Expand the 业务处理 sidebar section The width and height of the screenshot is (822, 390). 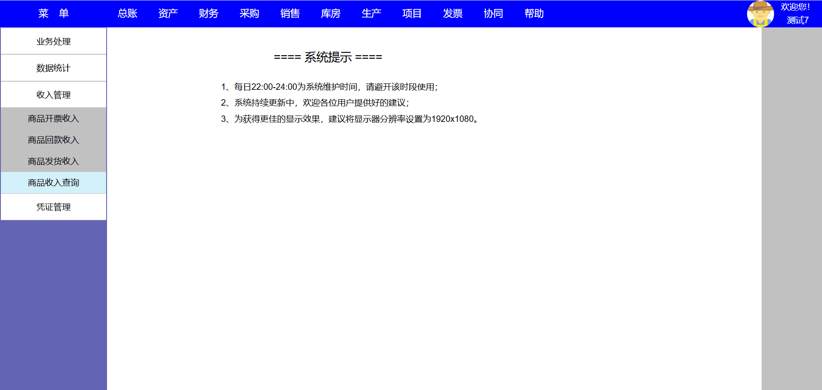[54, 41]
